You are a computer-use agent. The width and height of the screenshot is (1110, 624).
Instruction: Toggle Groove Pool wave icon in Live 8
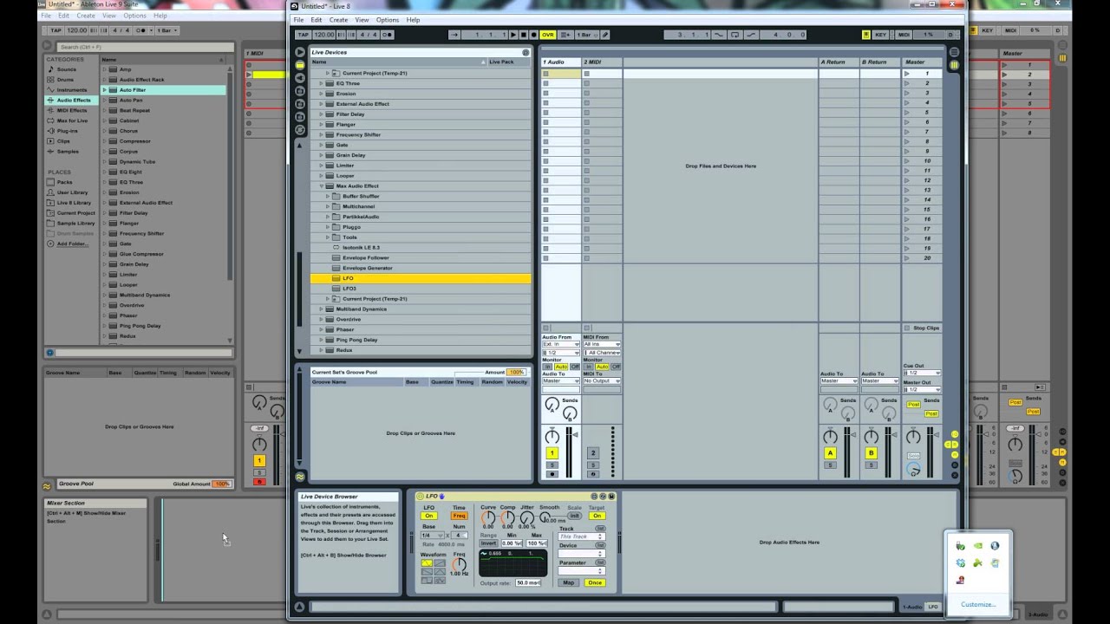click(x=300, y=477)
